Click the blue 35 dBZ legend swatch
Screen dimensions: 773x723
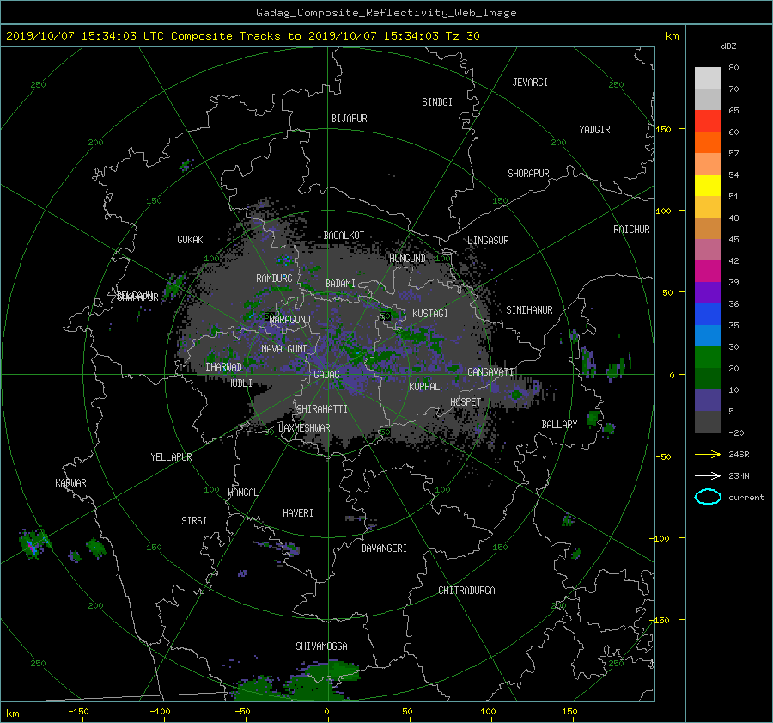click(x=708, y=315)
